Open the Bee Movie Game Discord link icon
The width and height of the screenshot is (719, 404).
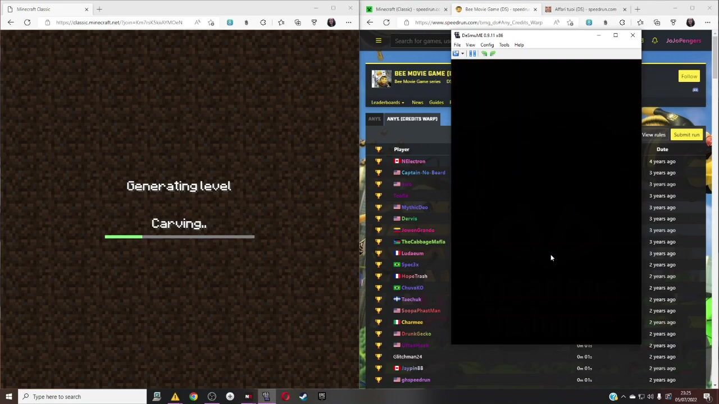coord(695,90)
